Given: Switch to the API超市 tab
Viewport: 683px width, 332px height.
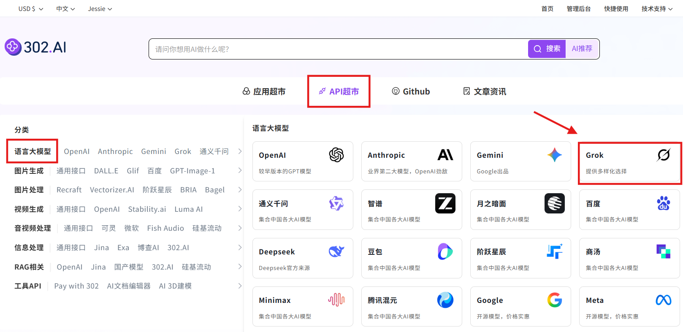Looking at the screenshot, I should pyautogui.click(x=339, y=92).
